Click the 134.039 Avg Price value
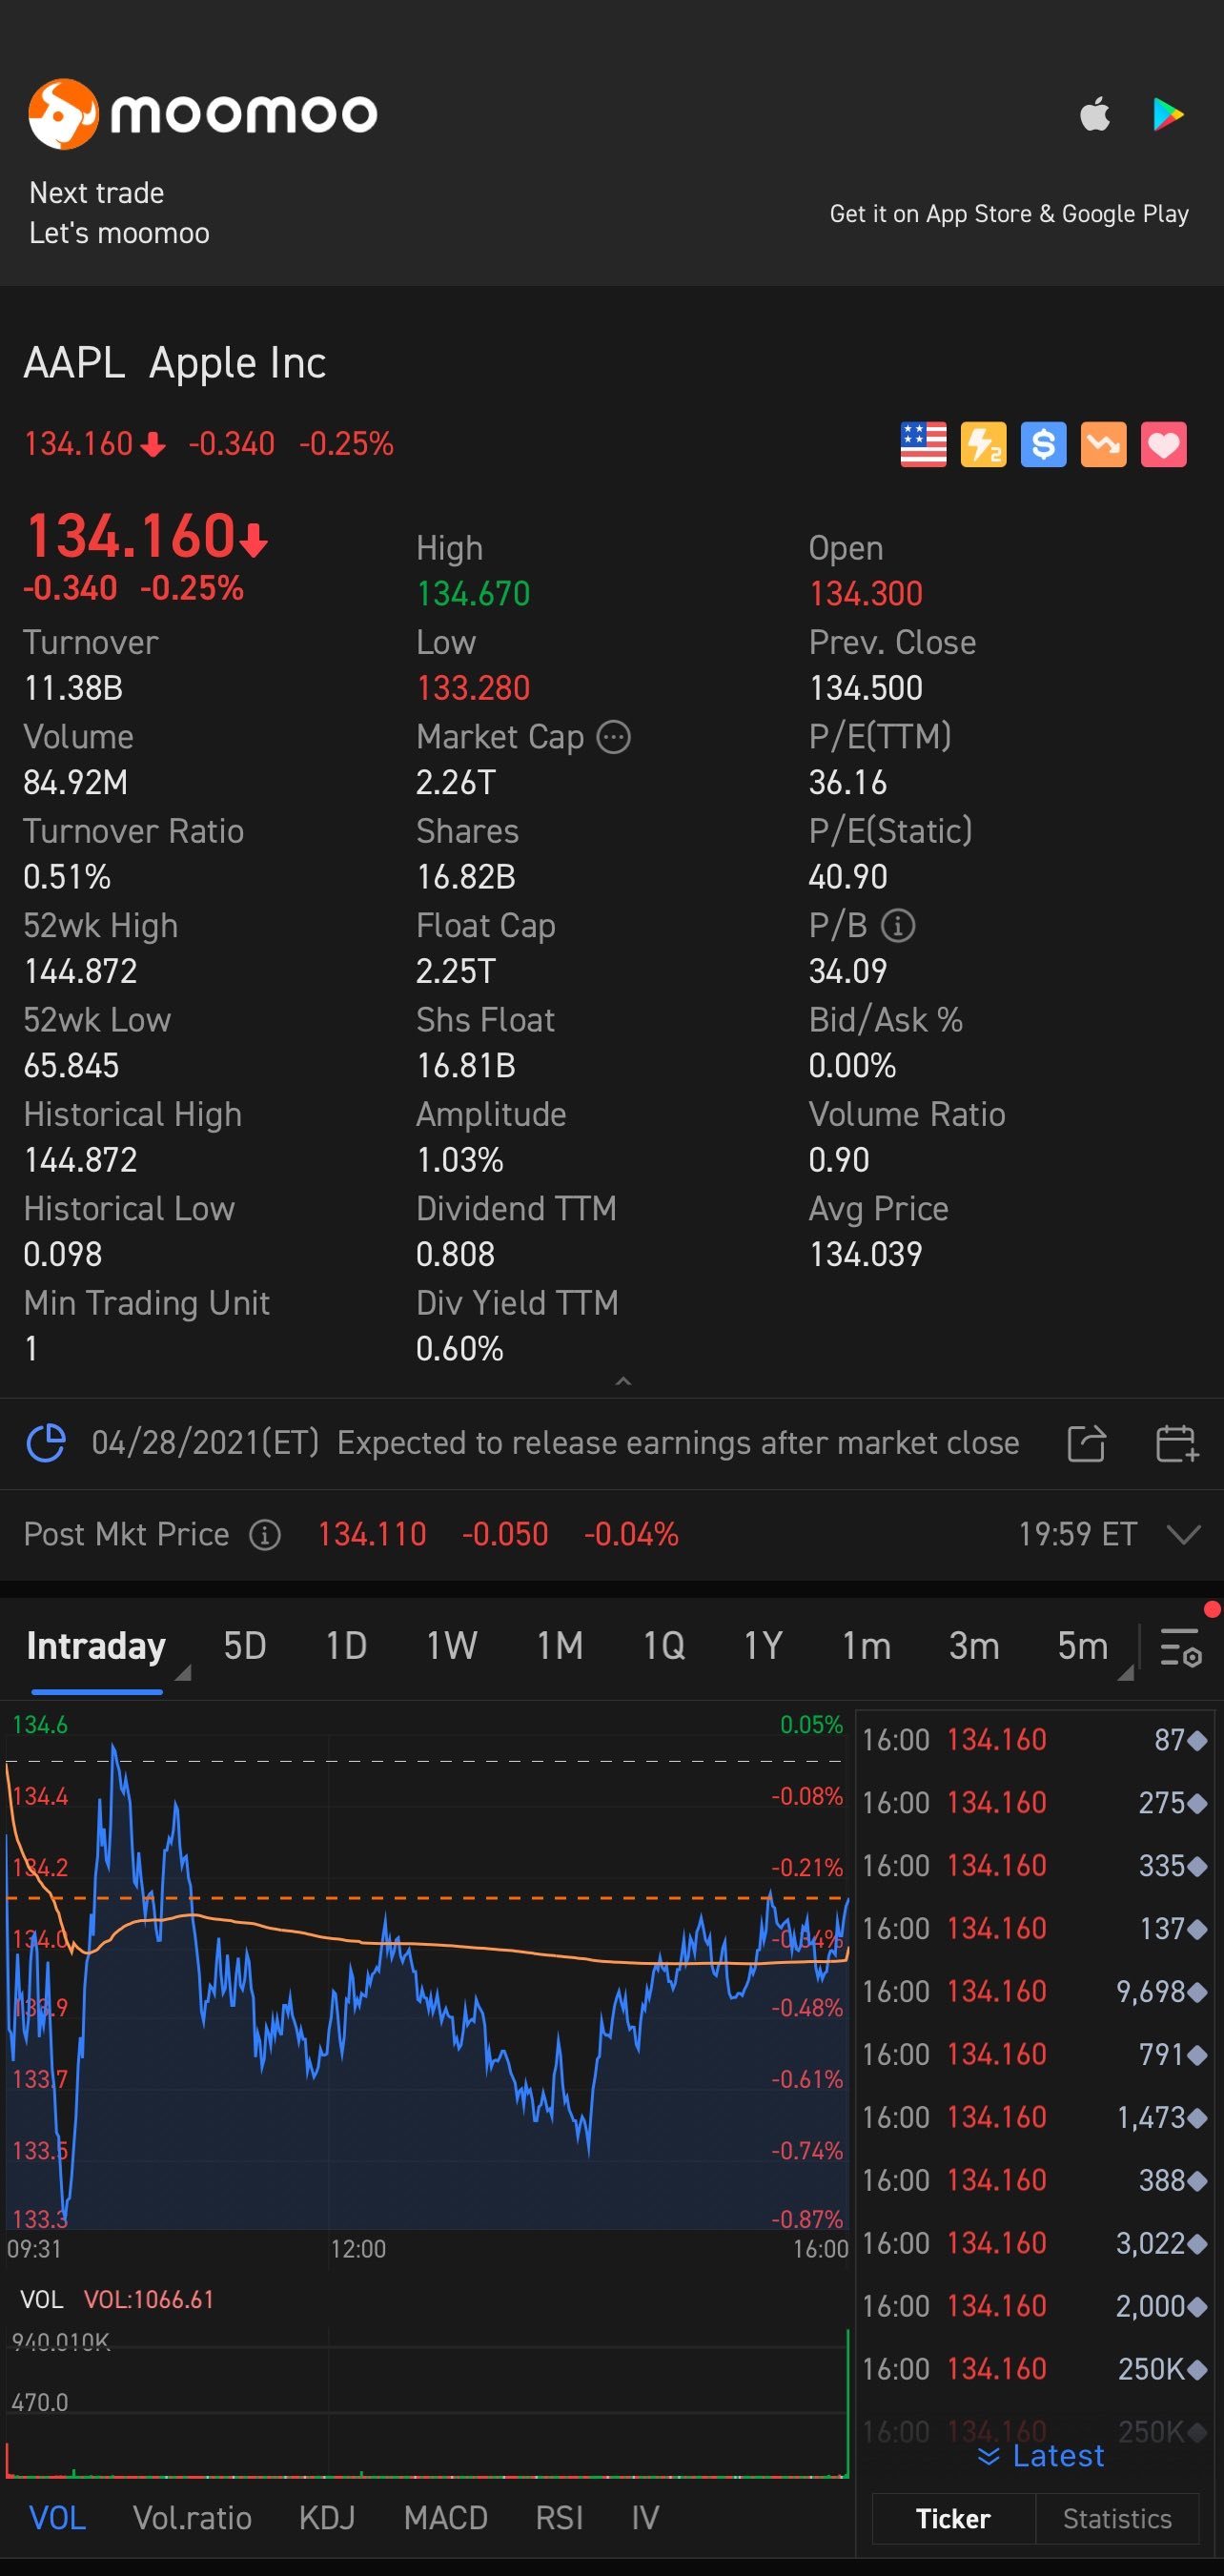The height and width of the screenshot is (2576, 1224). (x=866, y=1254)
